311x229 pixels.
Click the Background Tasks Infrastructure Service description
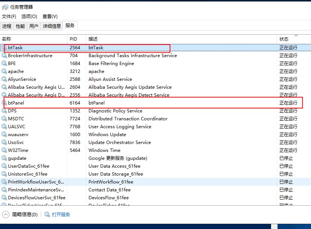tap(133, 56)
